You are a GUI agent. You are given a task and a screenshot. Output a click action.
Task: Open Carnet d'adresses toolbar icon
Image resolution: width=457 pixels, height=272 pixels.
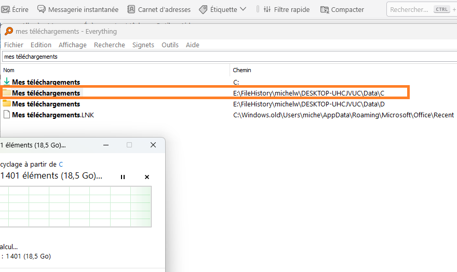131,9
